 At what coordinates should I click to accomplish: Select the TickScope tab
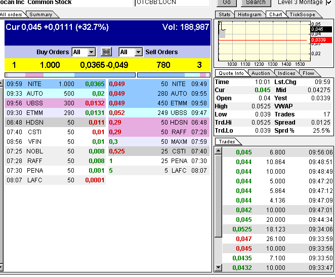coord(302,15)
